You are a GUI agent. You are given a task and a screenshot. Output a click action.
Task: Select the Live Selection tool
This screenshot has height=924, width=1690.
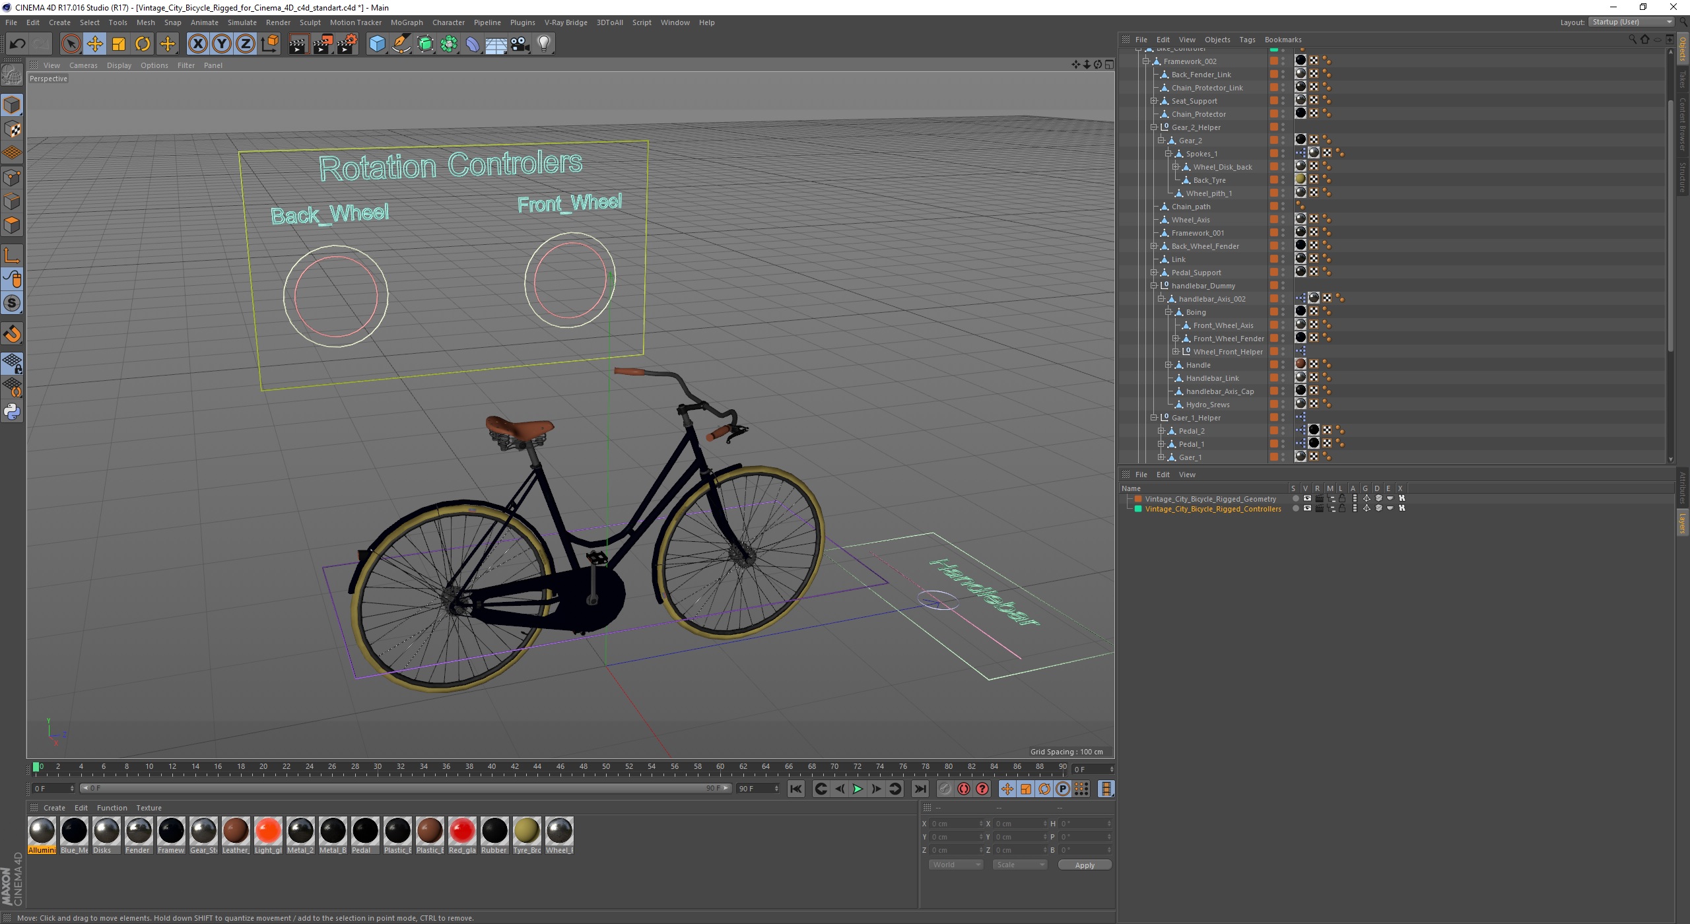click(71, 44)
